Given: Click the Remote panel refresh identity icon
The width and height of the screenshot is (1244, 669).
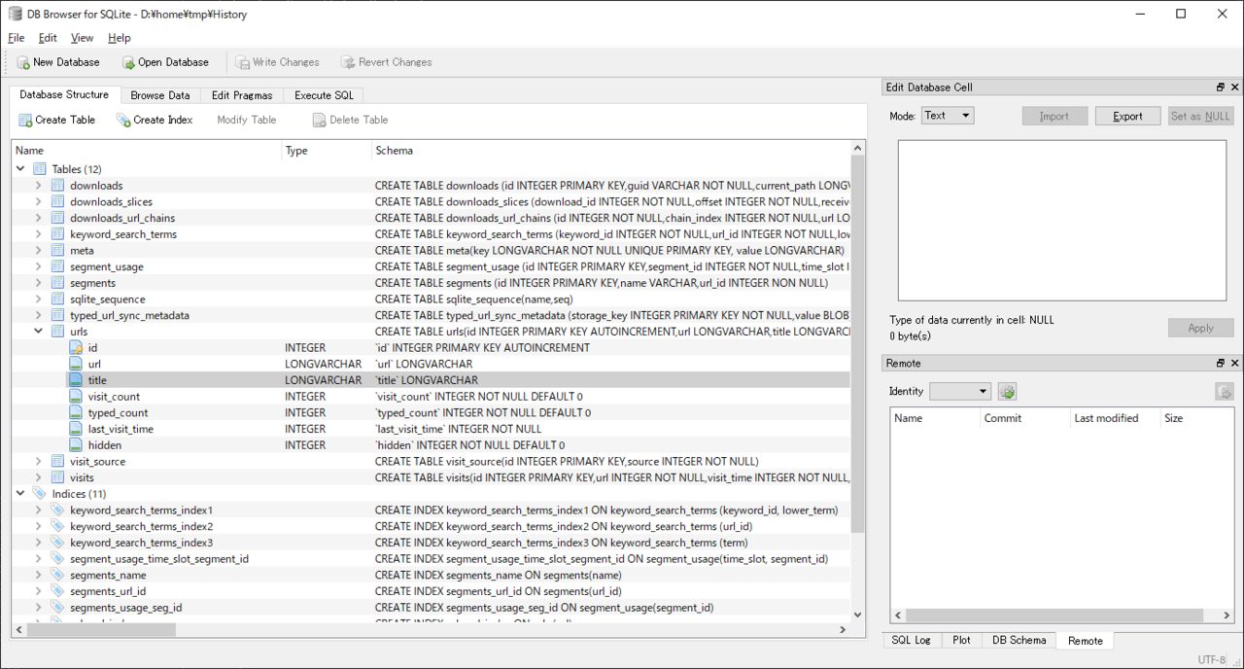Looking at the screenshot, I should tap(1007, 391).
